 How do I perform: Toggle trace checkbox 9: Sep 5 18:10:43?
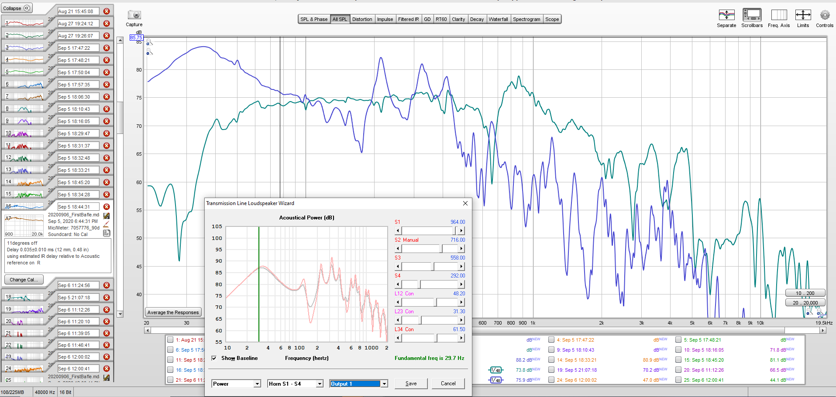(551, 350)
